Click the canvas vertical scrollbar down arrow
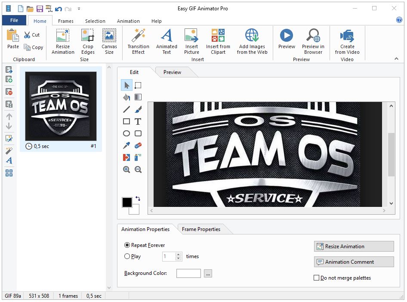This screenshot has height=302, width=407. point(392,203)
